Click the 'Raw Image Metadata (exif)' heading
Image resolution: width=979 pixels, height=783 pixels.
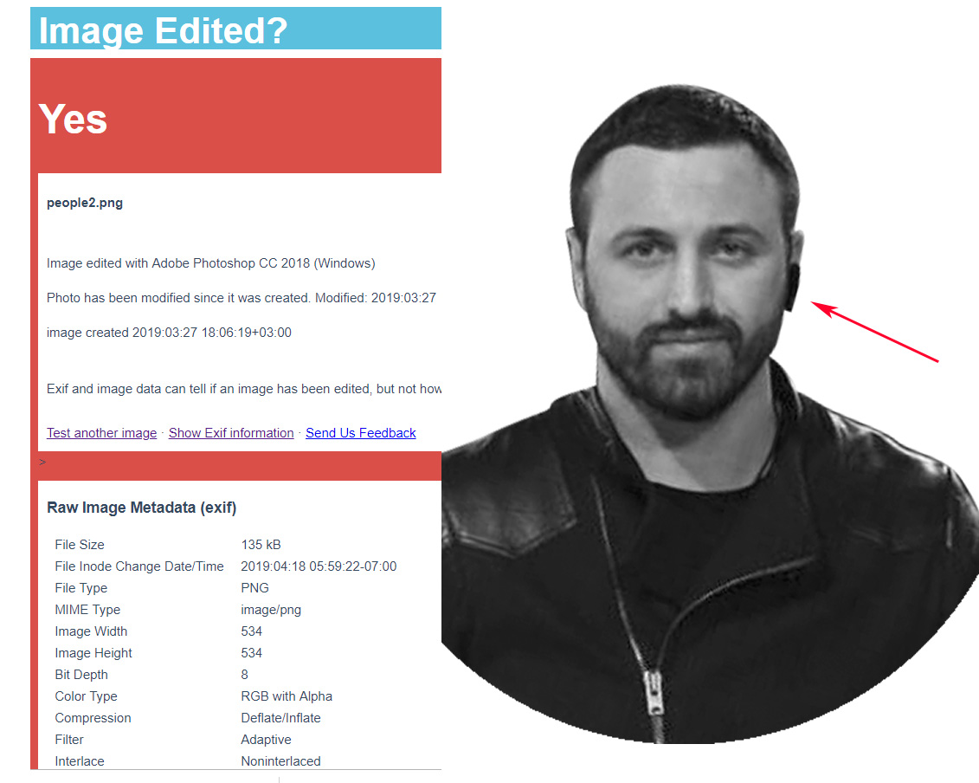click(x=142, y=508)
